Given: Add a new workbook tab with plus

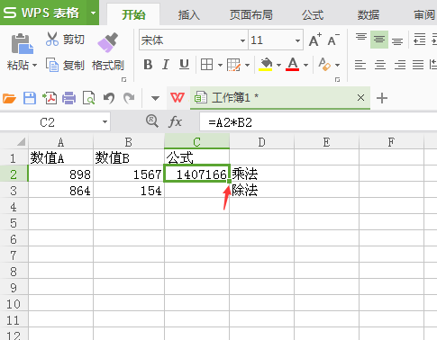Looking at the screenshot, I should click(x=382, y=98).
